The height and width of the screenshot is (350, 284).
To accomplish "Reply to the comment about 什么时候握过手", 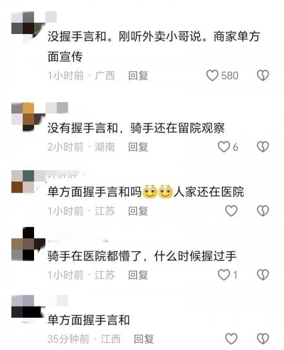I will (138, 275).
